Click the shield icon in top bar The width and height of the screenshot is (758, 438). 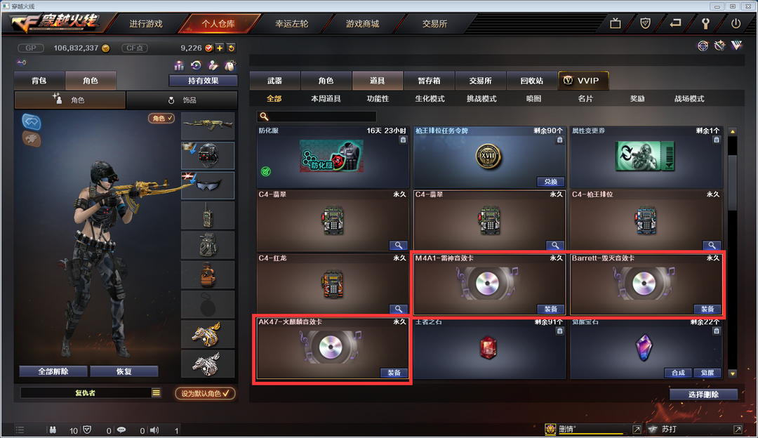[645, 23]
